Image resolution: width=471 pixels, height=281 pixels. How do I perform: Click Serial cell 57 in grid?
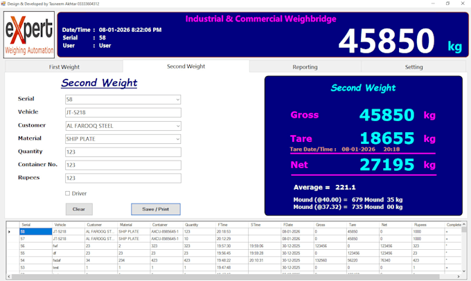[x=36, y=239]
